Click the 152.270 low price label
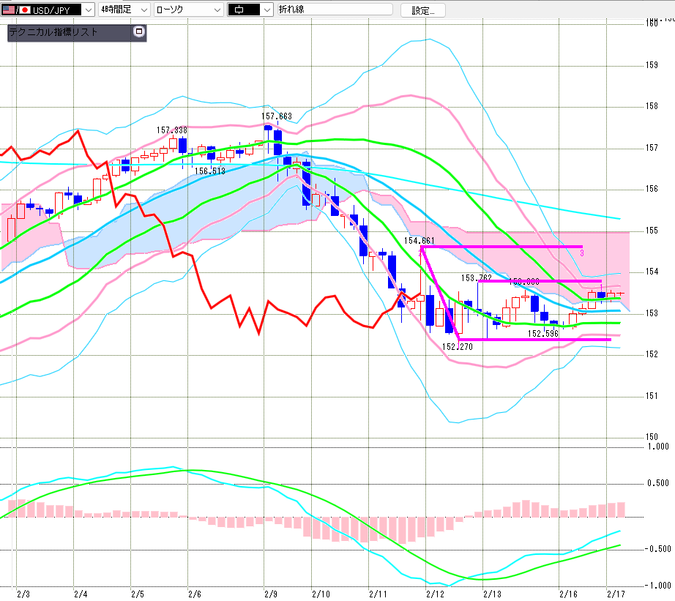 click(x=458, y=346)
